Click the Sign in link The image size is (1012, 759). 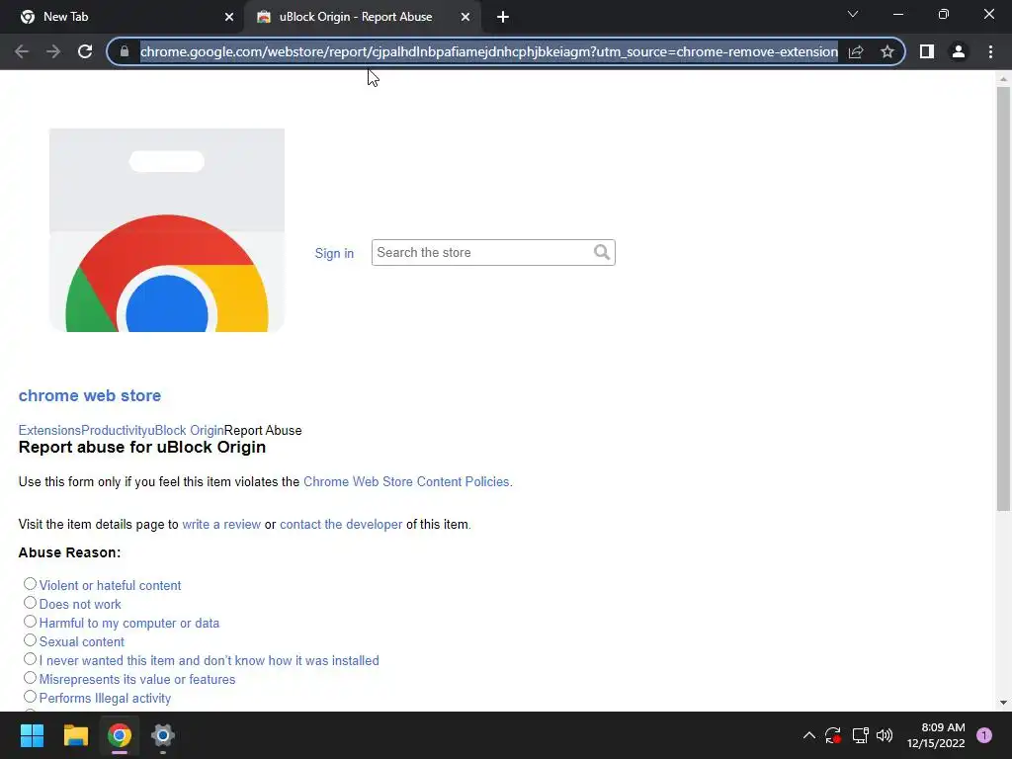[x=334, y=254]
